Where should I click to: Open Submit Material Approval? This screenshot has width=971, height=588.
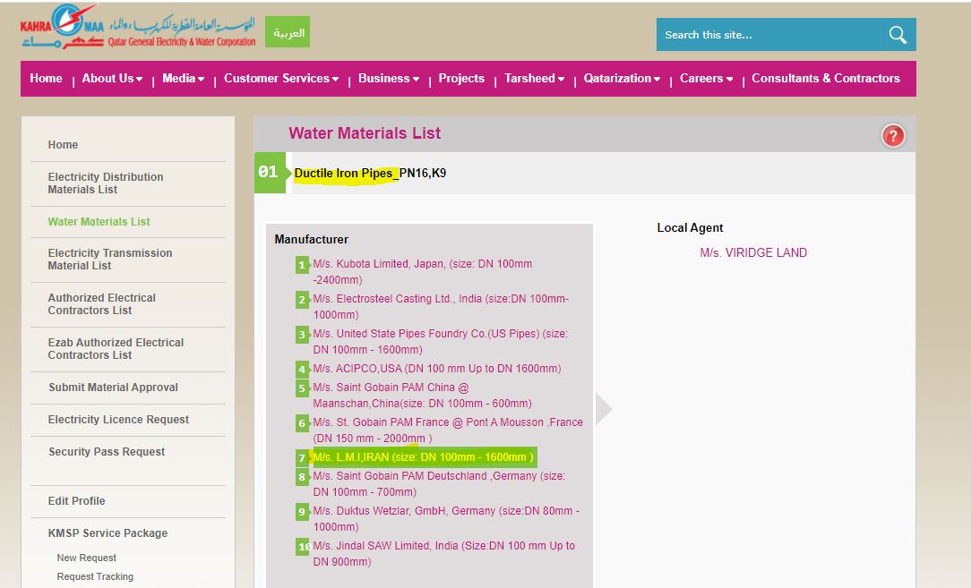pos(114,388)
